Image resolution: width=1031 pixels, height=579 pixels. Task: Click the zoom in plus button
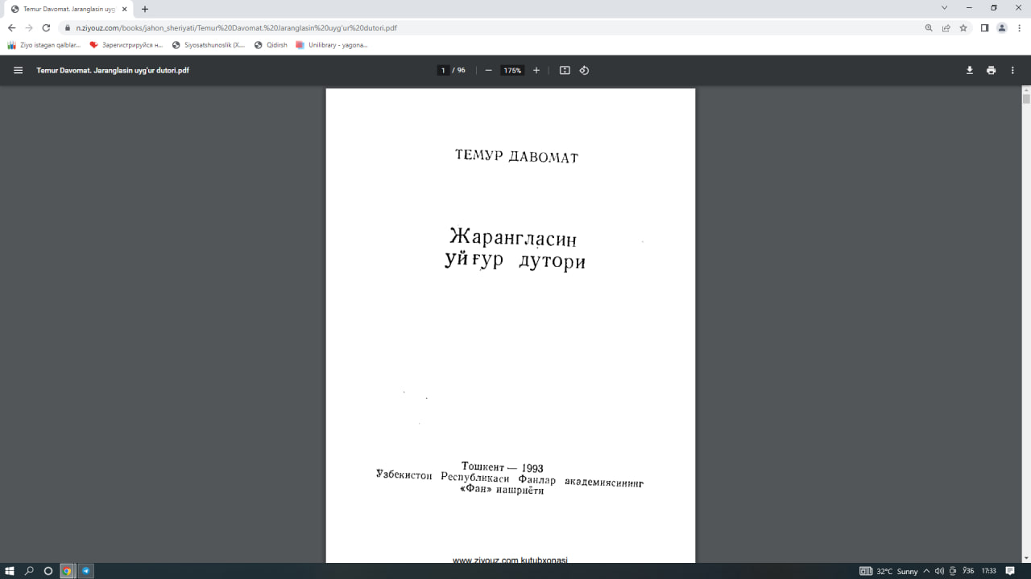click(536, 70)
